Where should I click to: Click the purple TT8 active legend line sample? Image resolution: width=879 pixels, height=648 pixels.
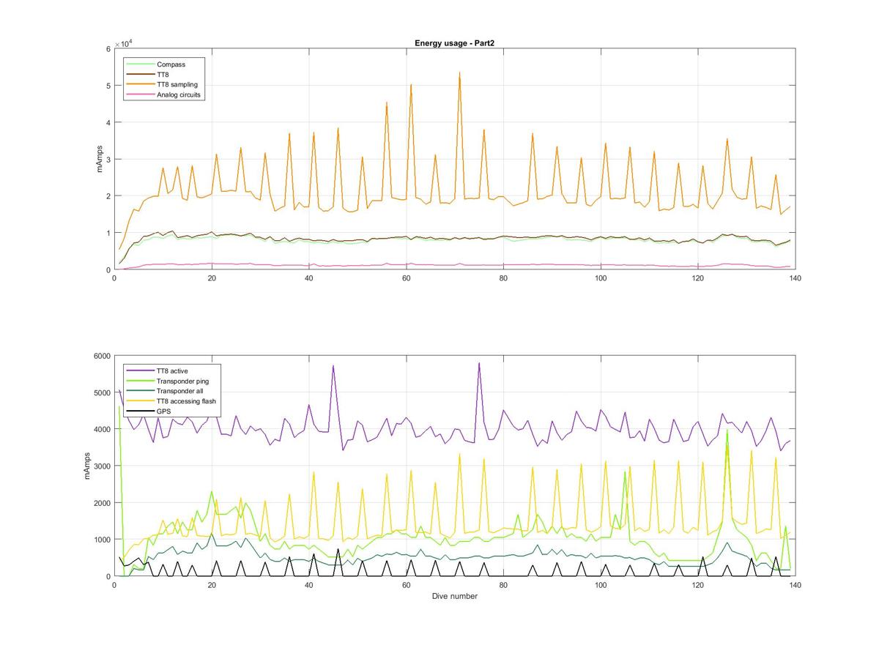(140, 371)
